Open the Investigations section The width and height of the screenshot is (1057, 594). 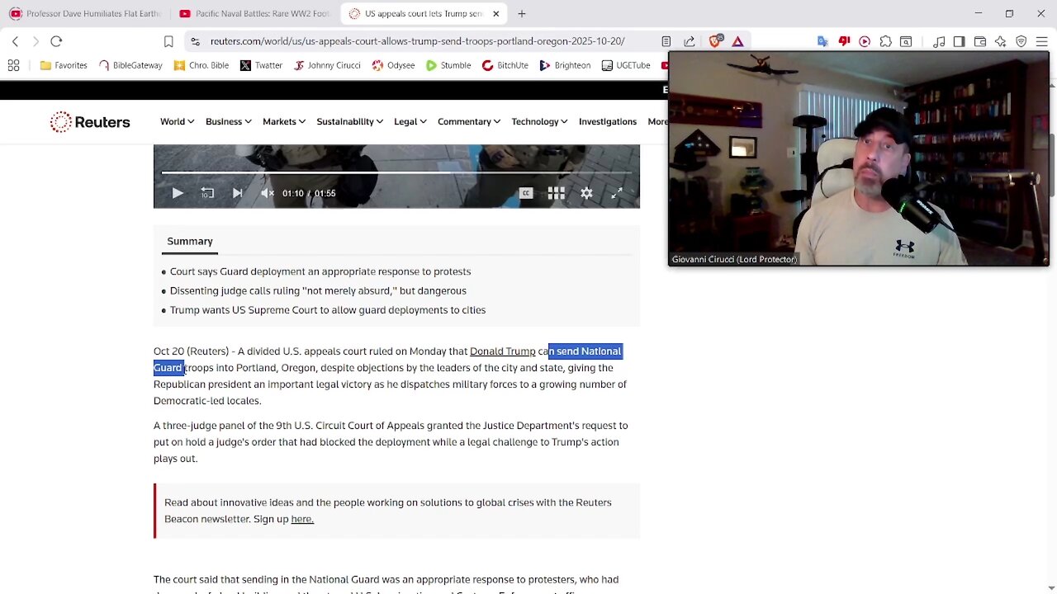coord(608,121)
